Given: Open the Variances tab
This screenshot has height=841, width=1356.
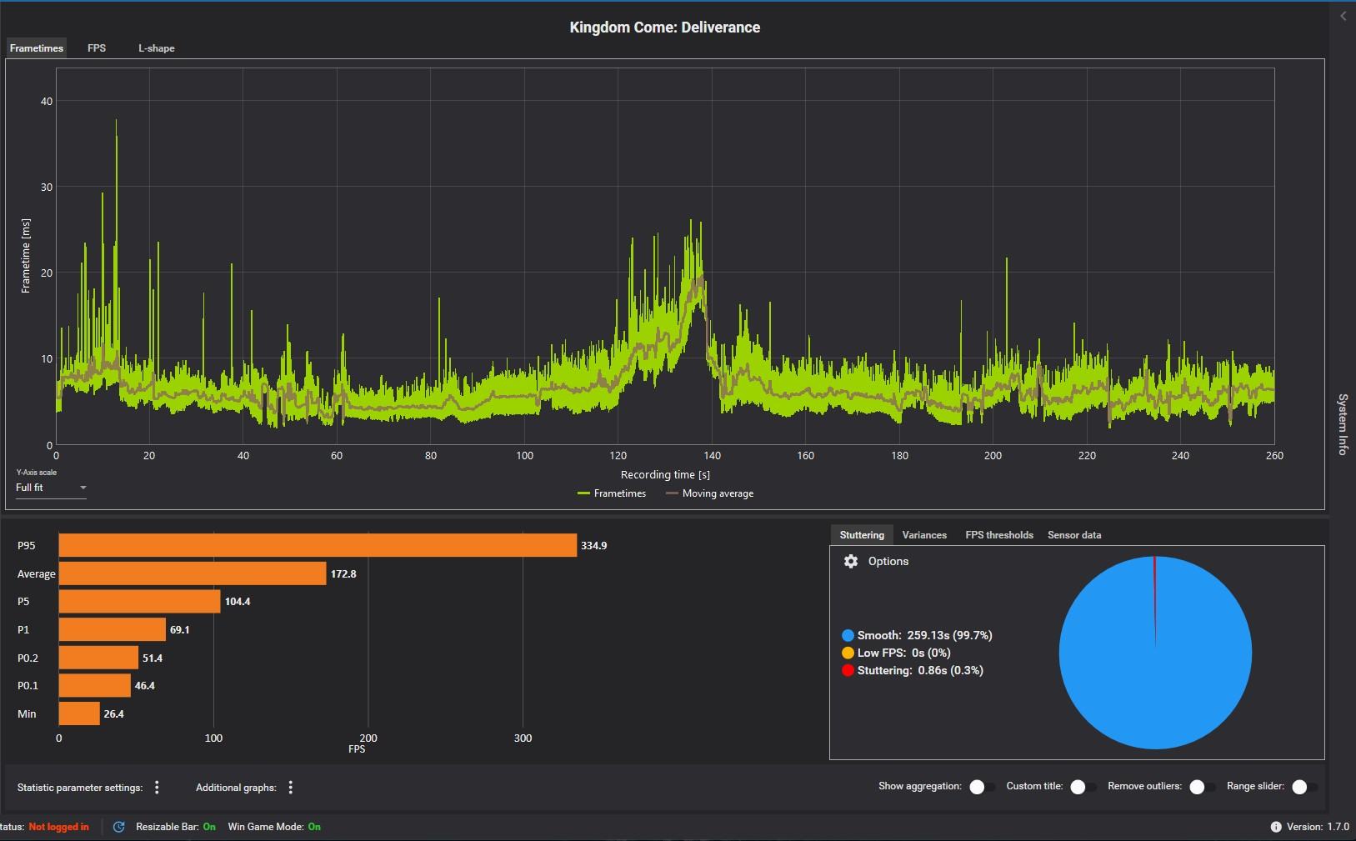Looking at the screenshot, I should click(924, 535).
